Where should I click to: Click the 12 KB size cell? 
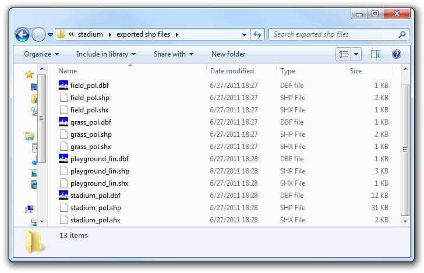click(x=380, y=196)
